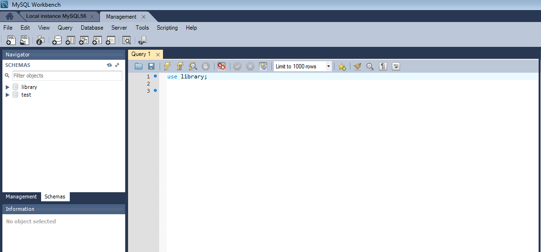
Task: Click line 1 'use library;' in editor
Action: (187, 77)
